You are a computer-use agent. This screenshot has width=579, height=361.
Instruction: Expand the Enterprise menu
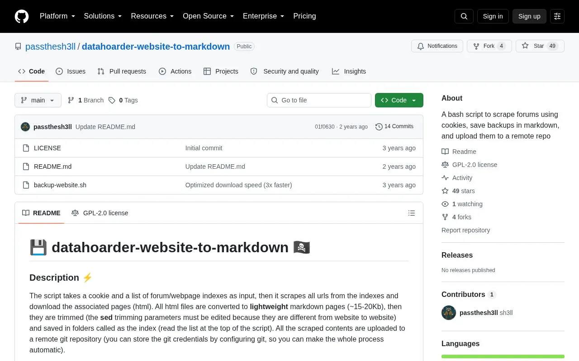tap(264, 16)
